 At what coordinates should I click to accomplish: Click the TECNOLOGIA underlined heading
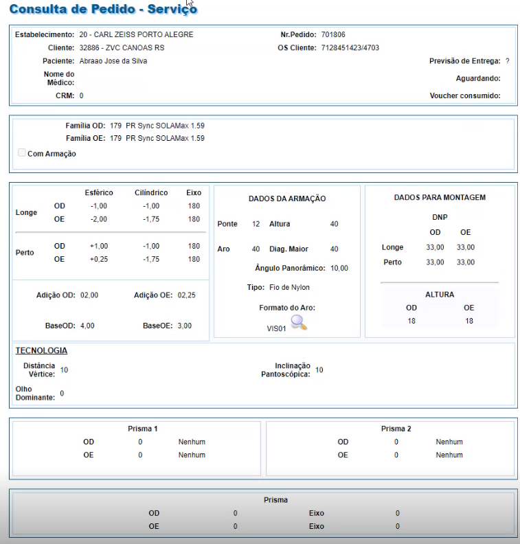41,351
